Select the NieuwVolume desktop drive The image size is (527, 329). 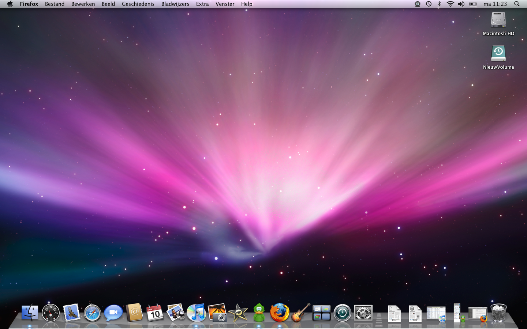(x=498, y=57)
